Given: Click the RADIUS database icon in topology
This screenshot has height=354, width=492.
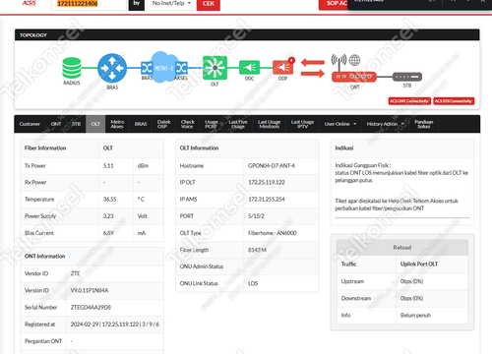Looking at the screenshot, I should coord(72,68).
